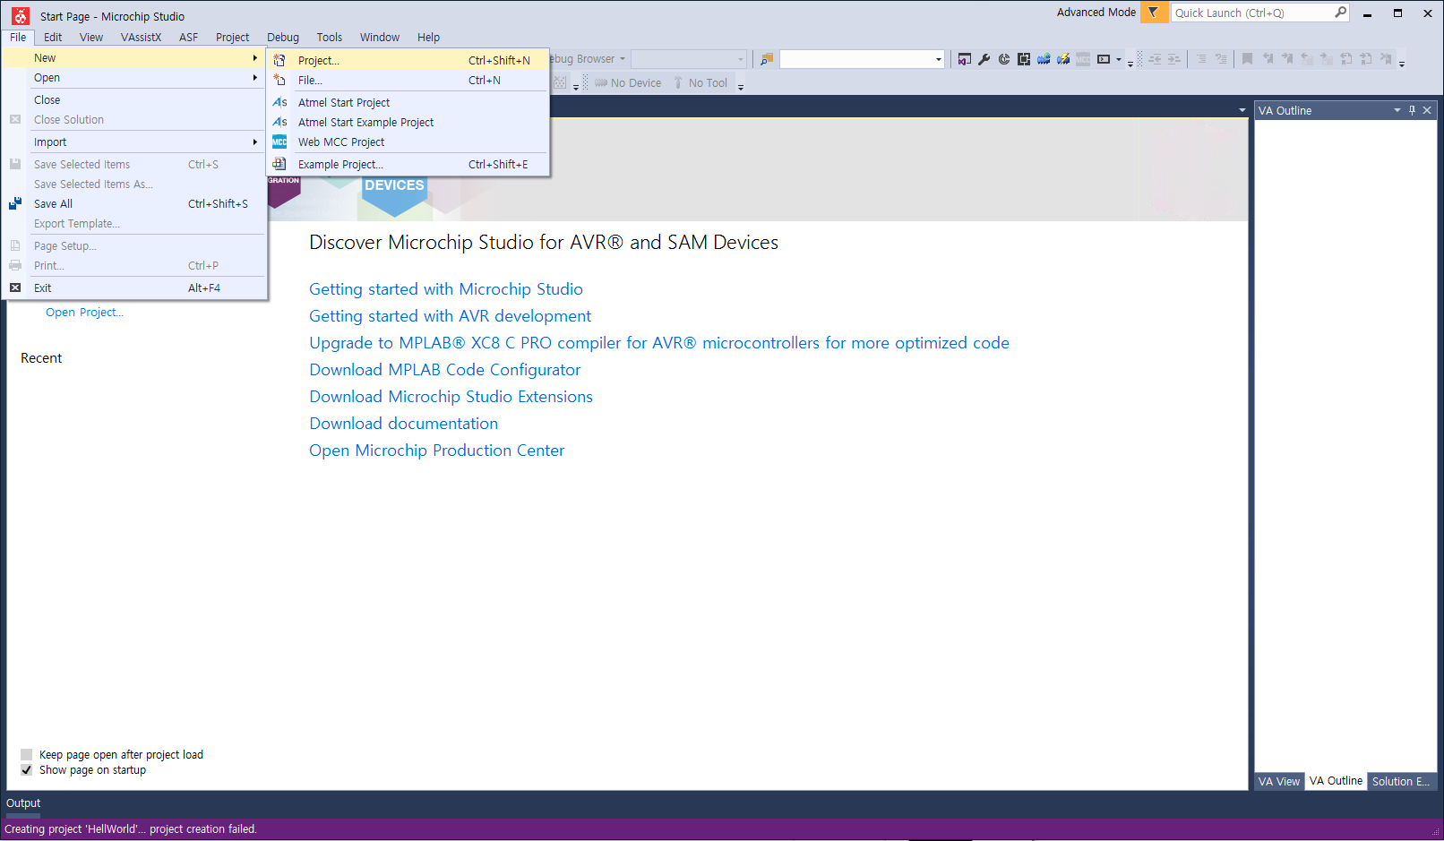
Task: Click the lightning-bolt toolbar icon
Action: tap(1063, 59)
